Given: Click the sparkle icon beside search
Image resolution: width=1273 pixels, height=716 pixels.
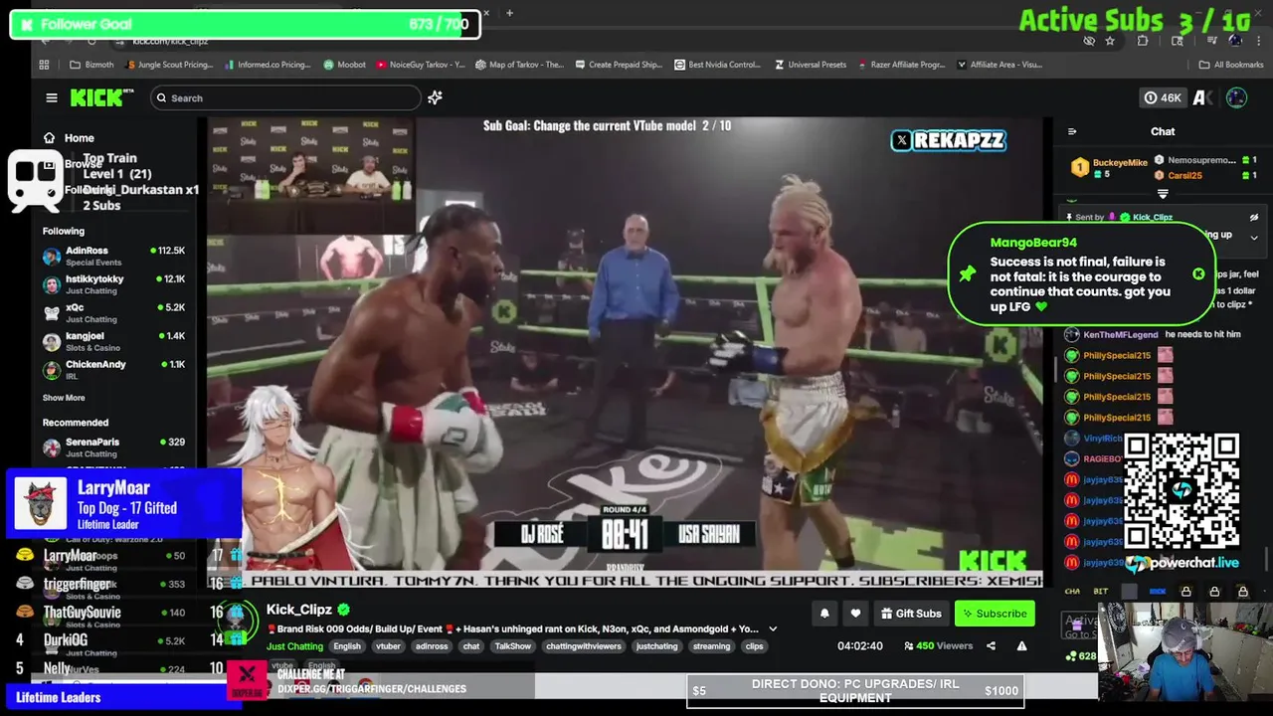Looking at the screenshot, I should click(x=435, y=97).
